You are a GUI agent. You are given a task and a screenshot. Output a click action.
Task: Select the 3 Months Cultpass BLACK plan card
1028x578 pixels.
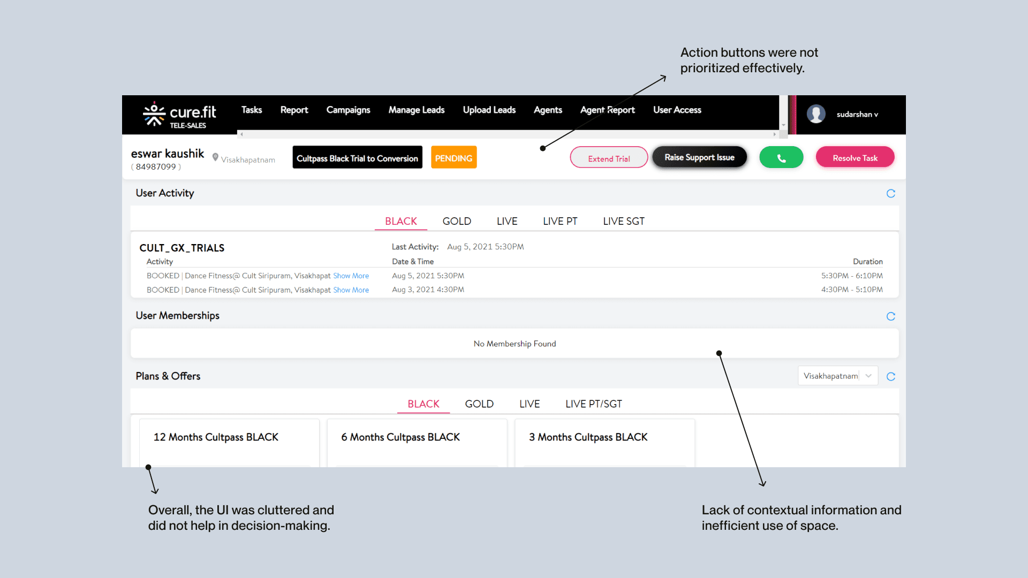pos(605,443)
